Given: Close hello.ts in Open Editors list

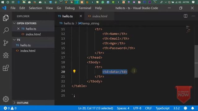Looking at the screenshot, I should point(18,29).
